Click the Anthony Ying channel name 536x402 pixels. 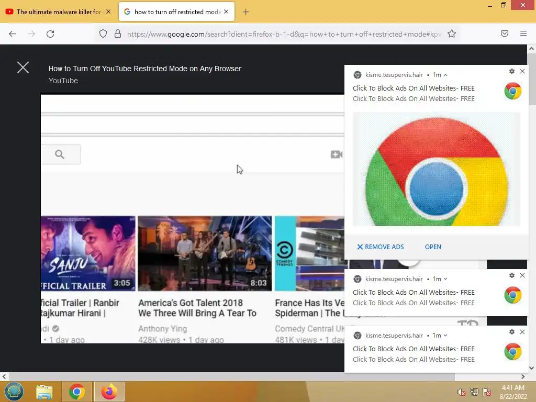click(162, 329)
